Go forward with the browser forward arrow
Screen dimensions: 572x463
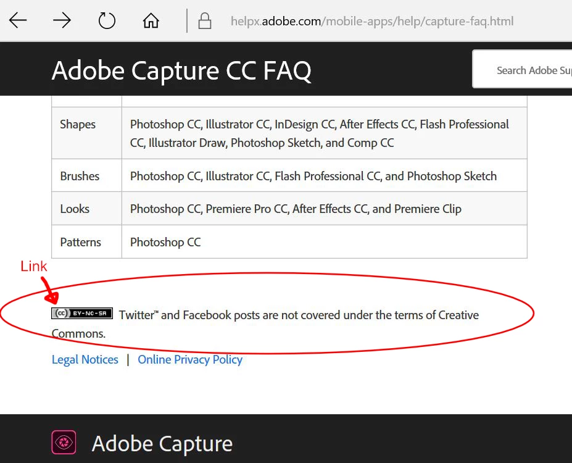coord(62,20)
